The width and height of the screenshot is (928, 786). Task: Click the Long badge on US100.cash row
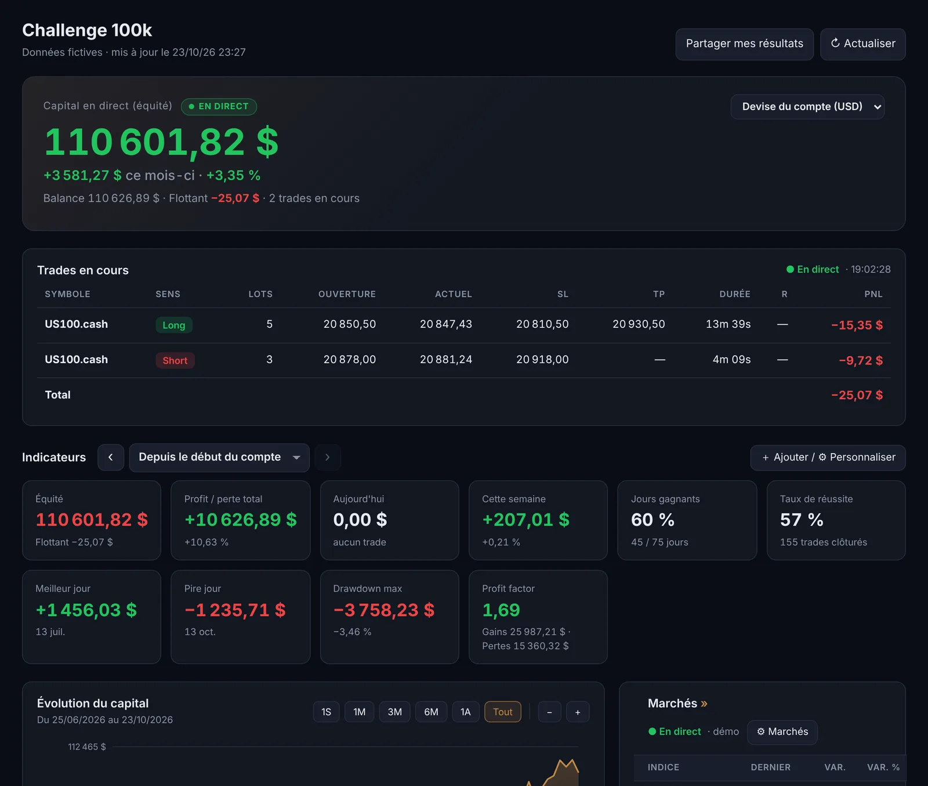(x=174, y=325)
